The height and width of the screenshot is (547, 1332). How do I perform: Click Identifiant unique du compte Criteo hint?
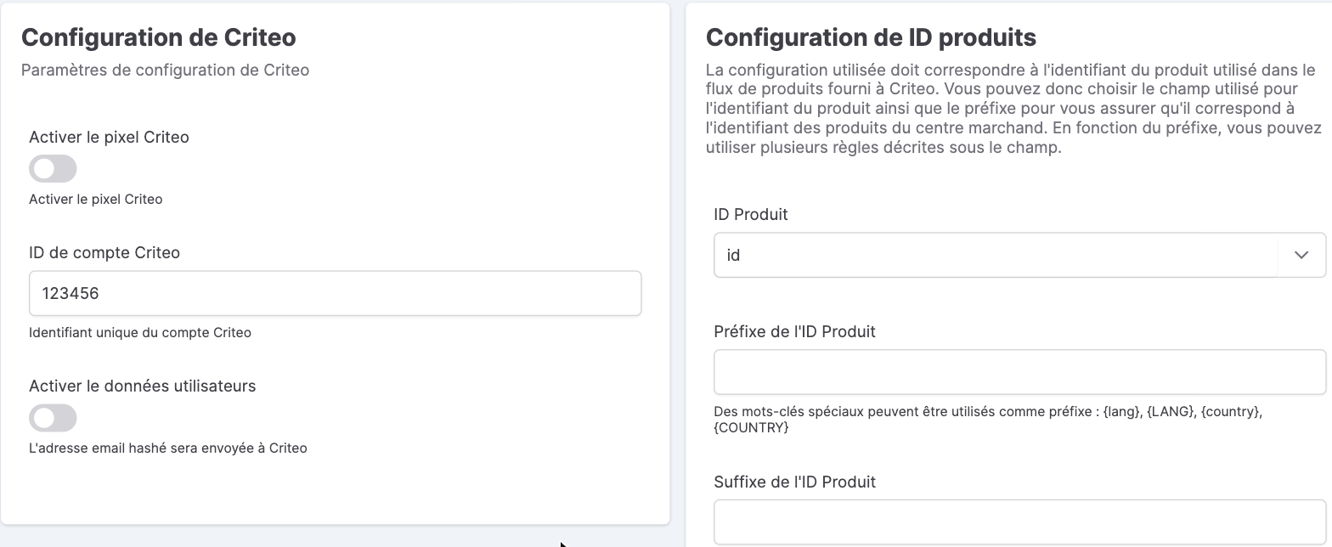tap(140, 332)
